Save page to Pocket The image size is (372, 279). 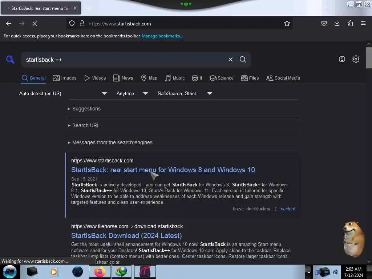(324, 24)
